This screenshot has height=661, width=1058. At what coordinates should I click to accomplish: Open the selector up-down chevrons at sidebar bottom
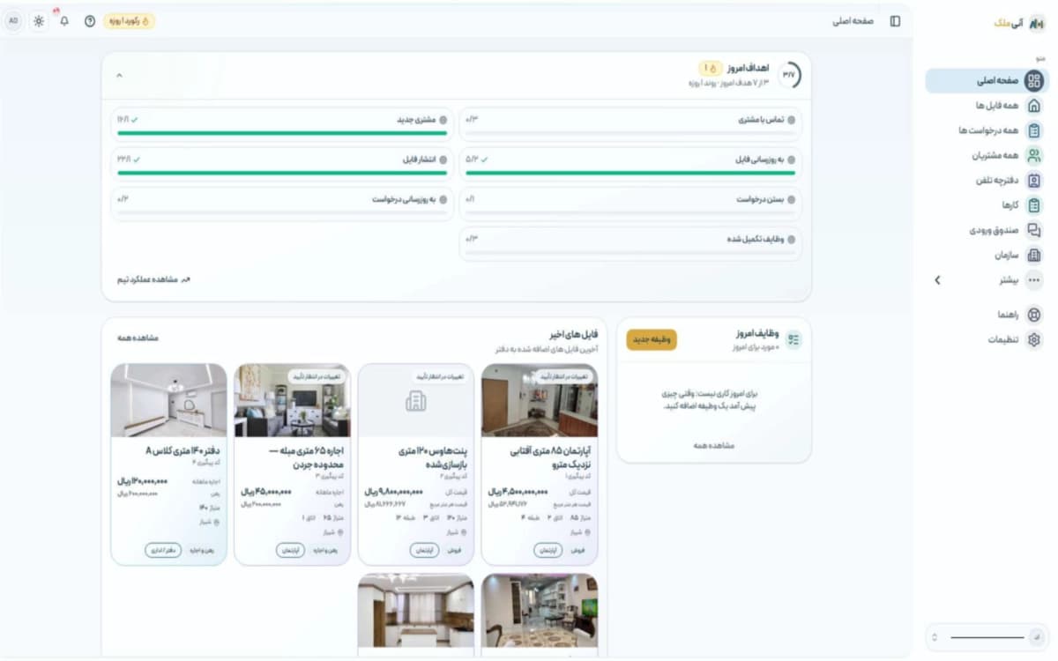935,636
